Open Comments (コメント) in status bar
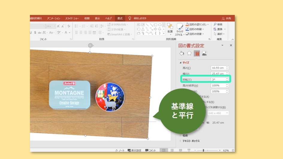Viewport: 283px width, 159px height. [151, 150]
